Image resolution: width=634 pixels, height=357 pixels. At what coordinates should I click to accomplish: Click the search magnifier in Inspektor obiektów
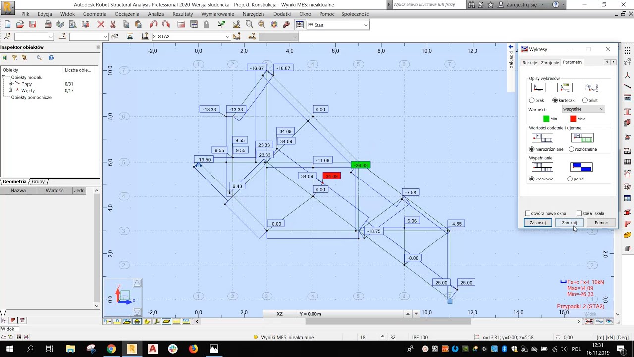click(39, 58)
